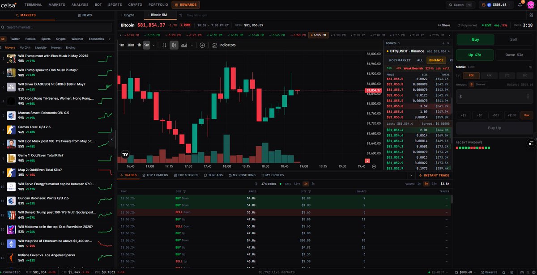Select GTC time-in-force
Screen dimensions: 537x275
pyautogui.click(x=507, y=76)
